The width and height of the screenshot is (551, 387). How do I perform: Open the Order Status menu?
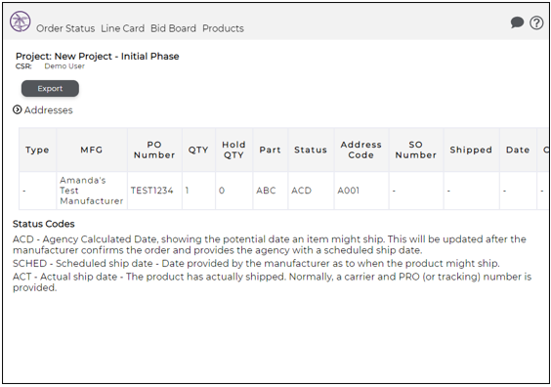pyautogui.click(x=65, y=28)
